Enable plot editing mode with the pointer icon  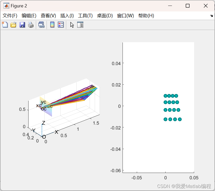(x=72, y=25)
